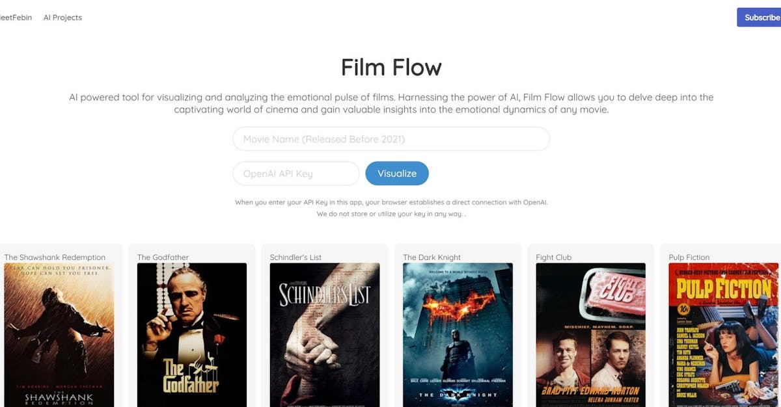The width and height of the screenshot is (781, 407).
Task: Click the Subscribe button
Action: click(x=759, y=18)
